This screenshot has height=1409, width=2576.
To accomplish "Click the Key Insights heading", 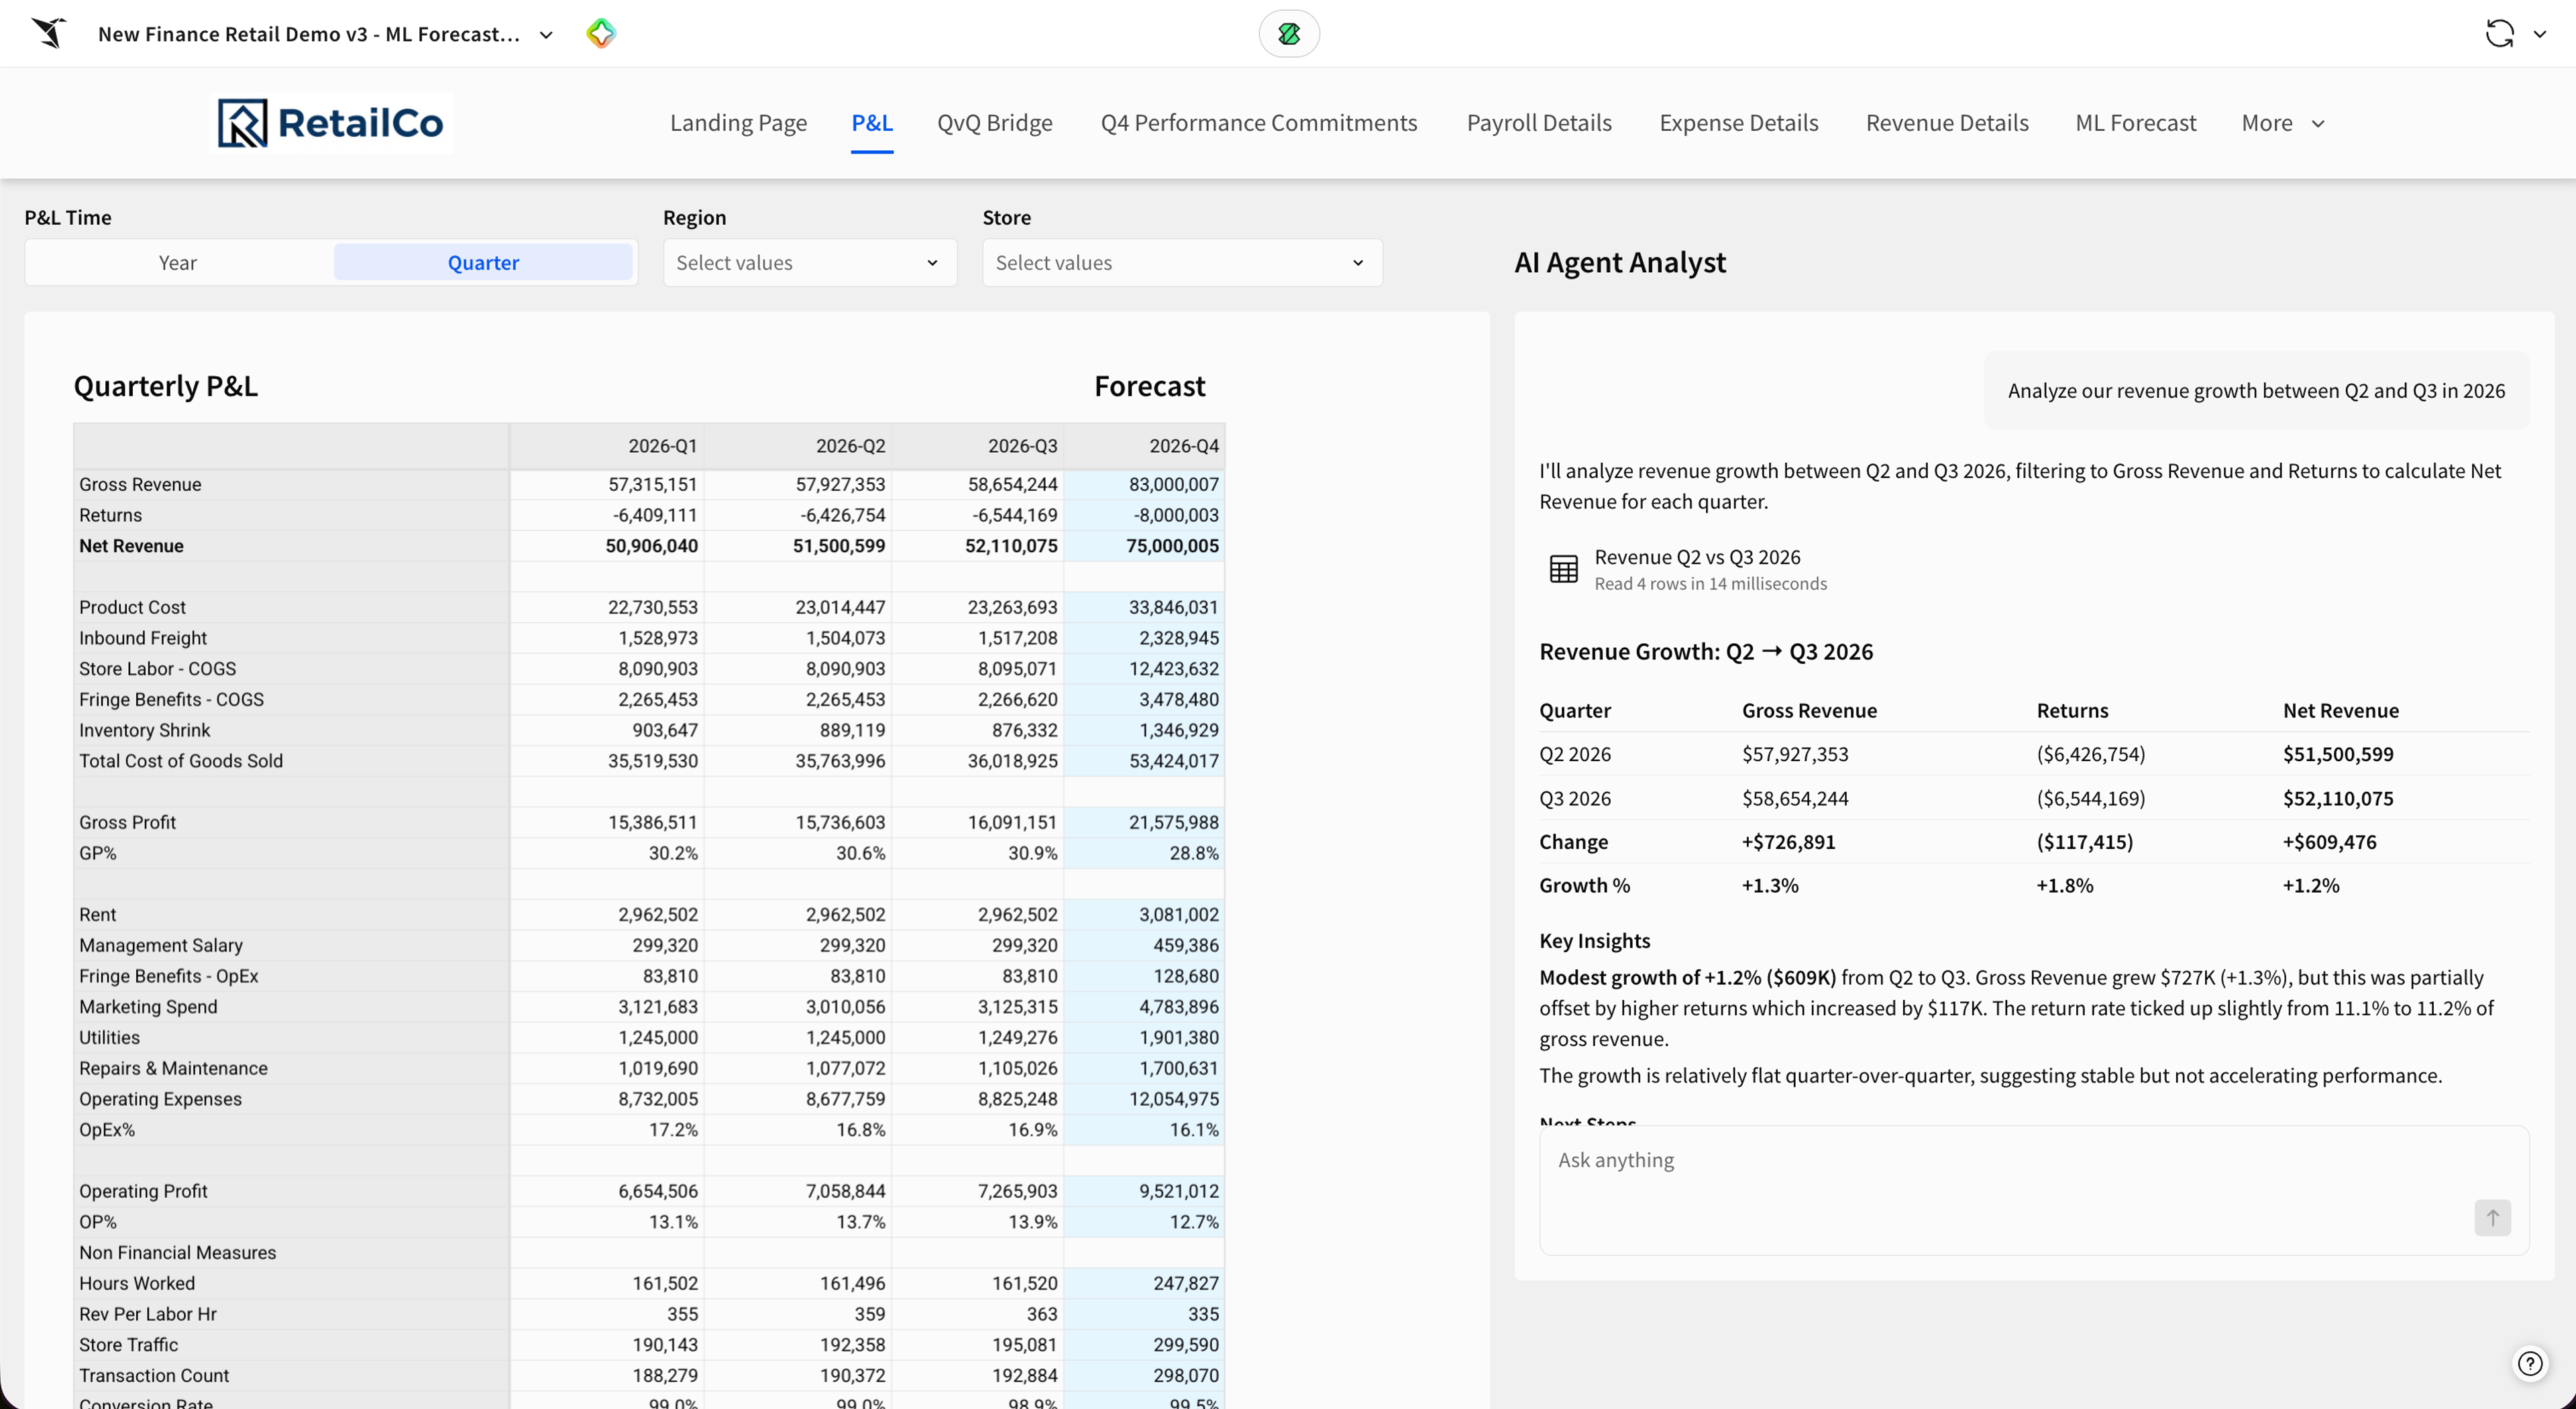I will (x=1594, y=941).
